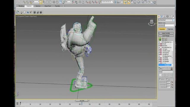190x107 pixels.
Task: Open the Render Setup icon
Action: 142,2
